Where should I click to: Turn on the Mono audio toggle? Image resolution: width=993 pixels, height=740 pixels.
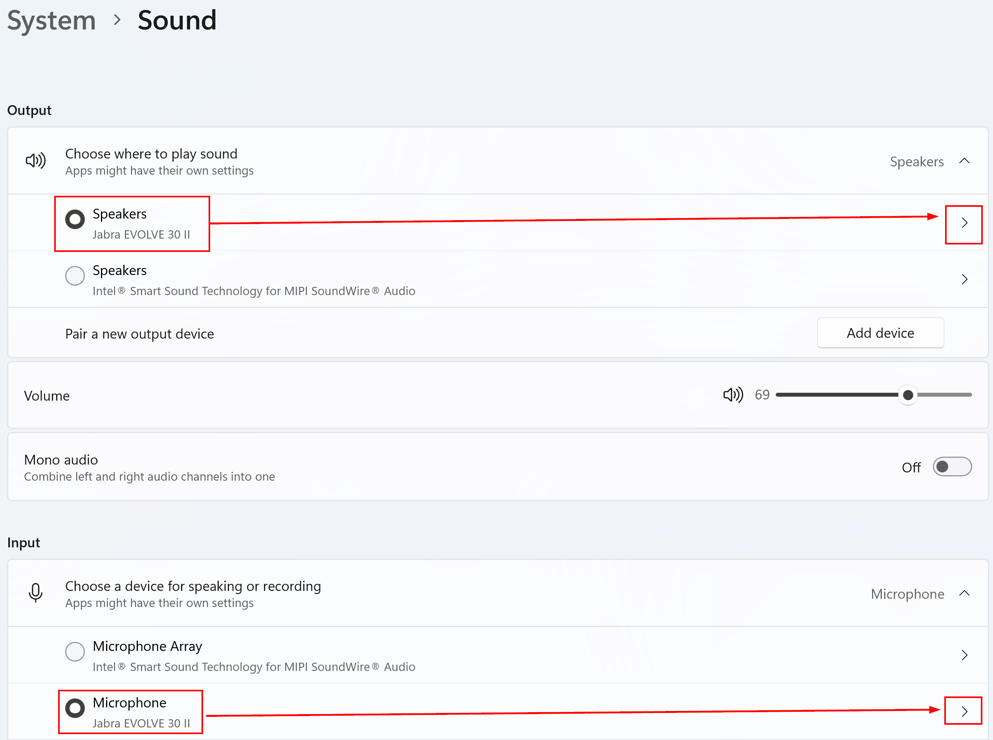[x=952, y=467]
